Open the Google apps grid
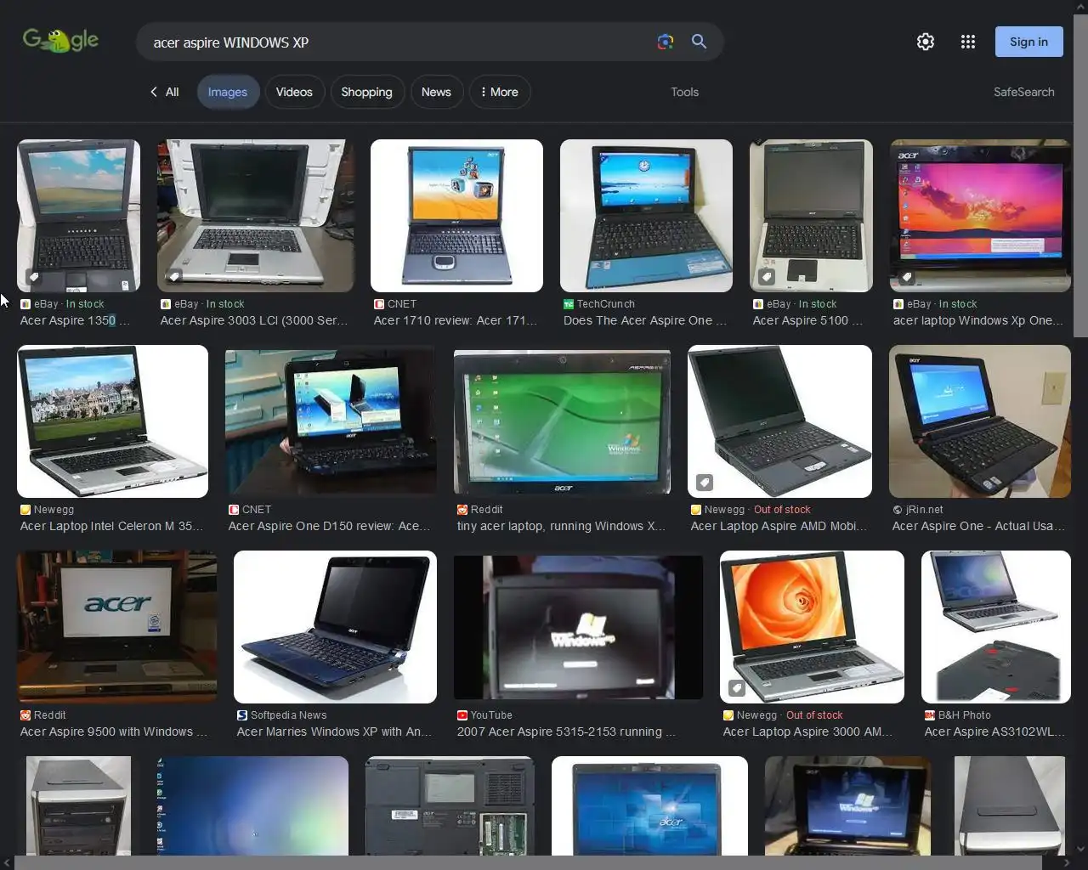The image size is (1088, 870). pos(968,42)
